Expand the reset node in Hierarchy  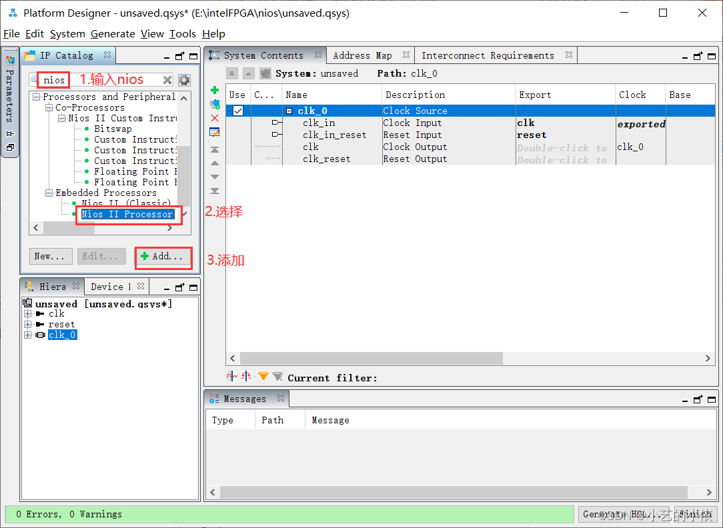pyautogui.click(x=28, y=325)
